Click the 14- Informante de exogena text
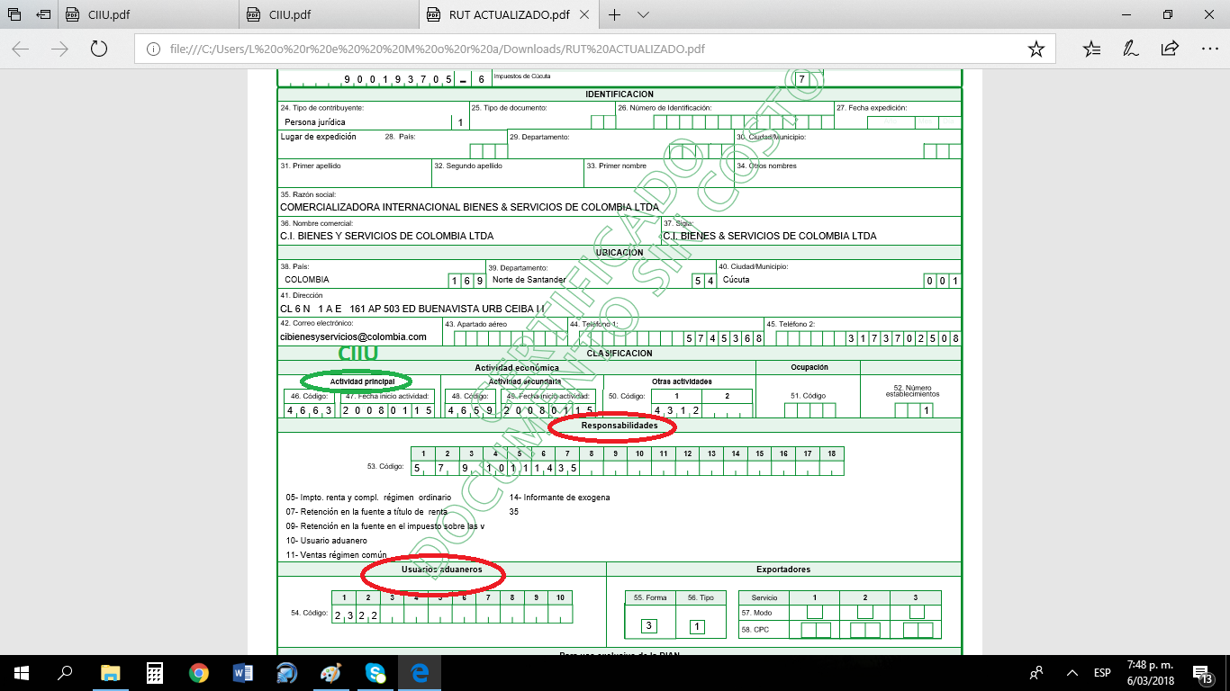The image size is (1230, 691). point(559,498)
